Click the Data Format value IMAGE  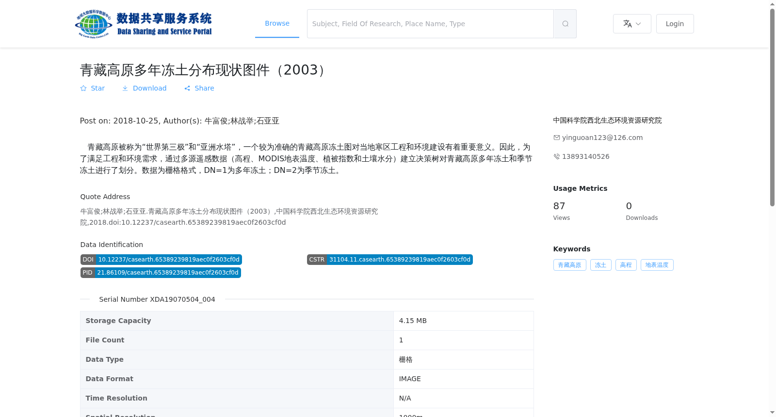tap(410, 379)
